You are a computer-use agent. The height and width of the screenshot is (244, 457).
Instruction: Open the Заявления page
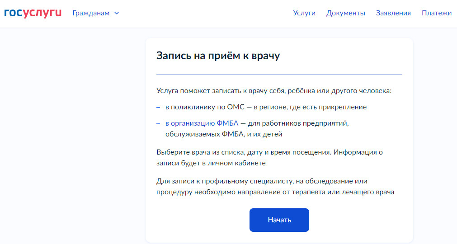tap(393, 13)
